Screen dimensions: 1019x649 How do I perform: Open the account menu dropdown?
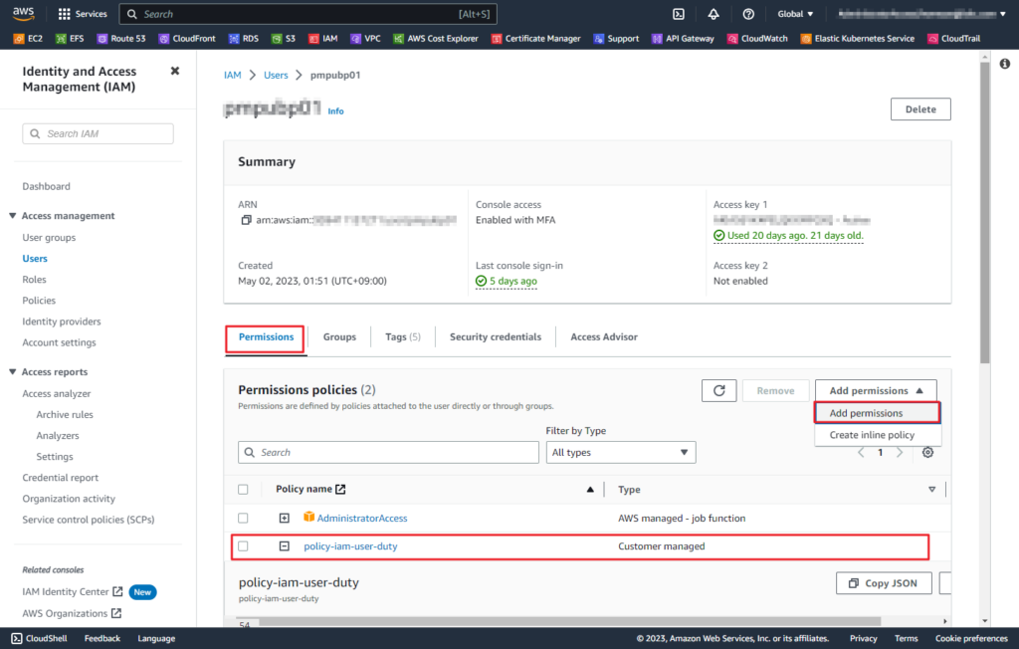[x=921, y=14]
